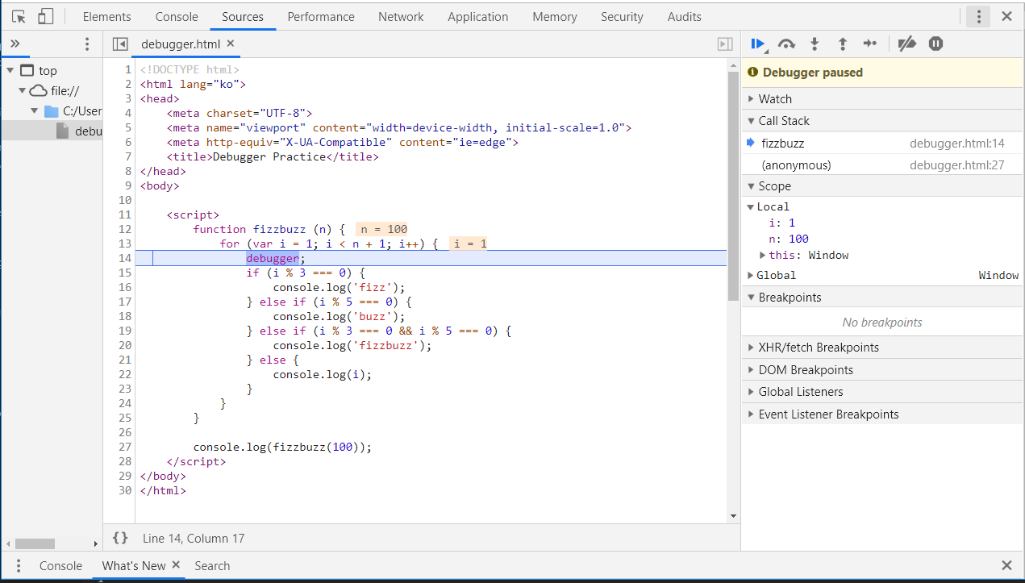Deactivate all breakpoints
Screen dimensions: 1025x583
(907, 44)
